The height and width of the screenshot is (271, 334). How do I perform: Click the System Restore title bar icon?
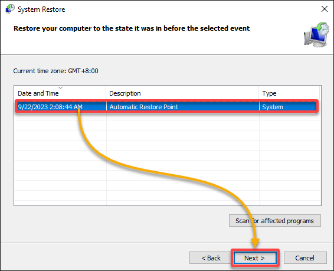click(10, 9)
